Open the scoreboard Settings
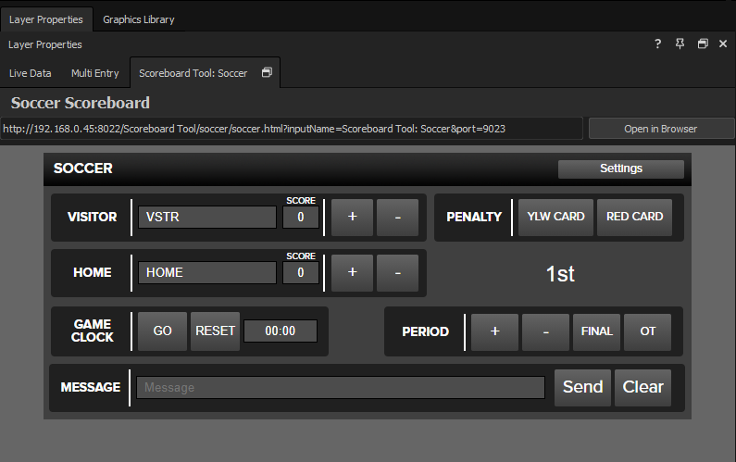Screen dimensions: 736x462 point(620,169)
